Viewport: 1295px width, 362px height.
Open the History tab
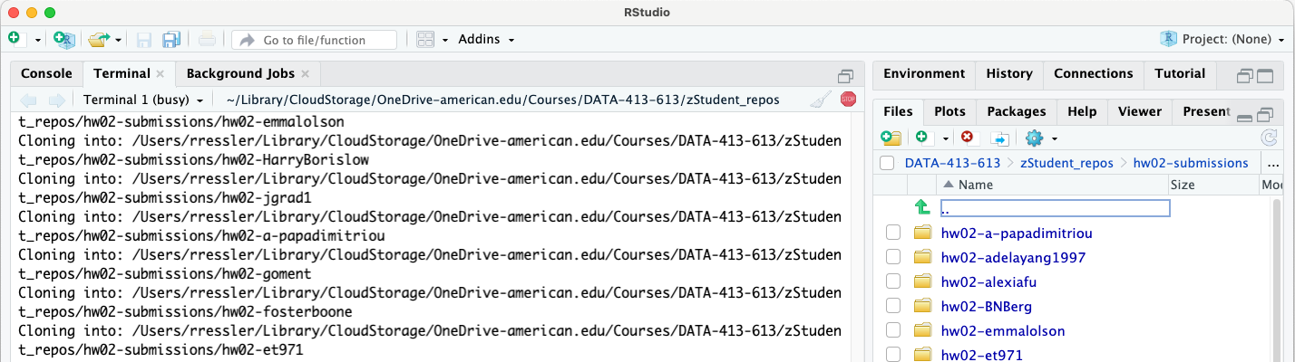[x=1009, y=73]
